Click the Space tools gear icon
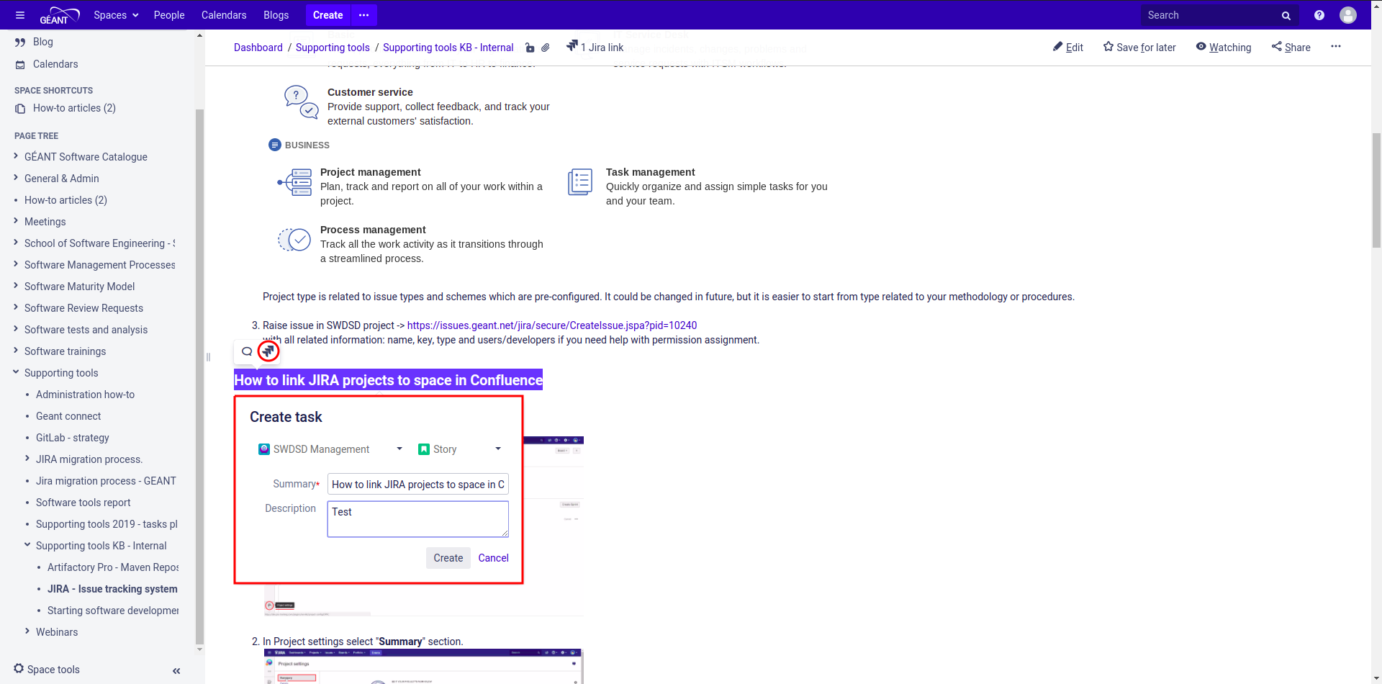 point(19,669)
